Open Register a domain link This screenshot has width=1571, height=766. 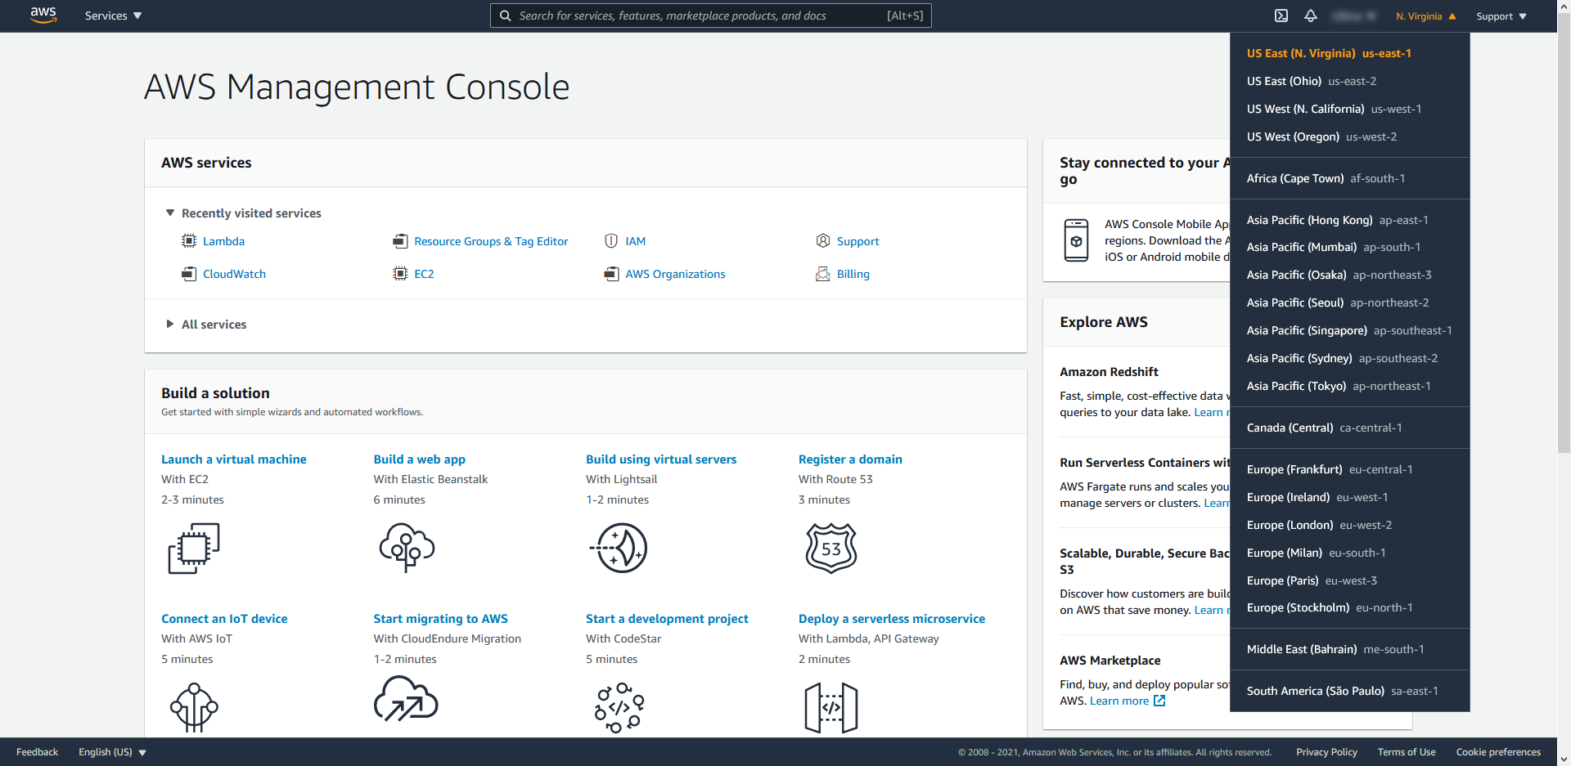[x=850, y=459]
